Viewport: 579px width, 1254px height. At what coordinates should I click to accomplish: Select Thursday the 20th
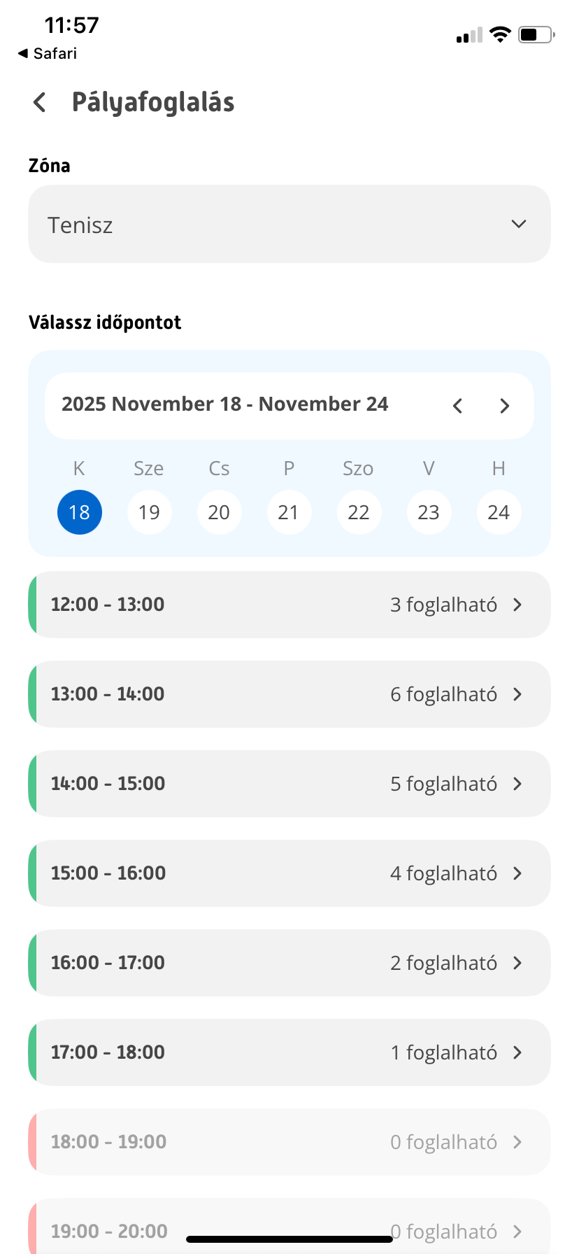point(219,512)
